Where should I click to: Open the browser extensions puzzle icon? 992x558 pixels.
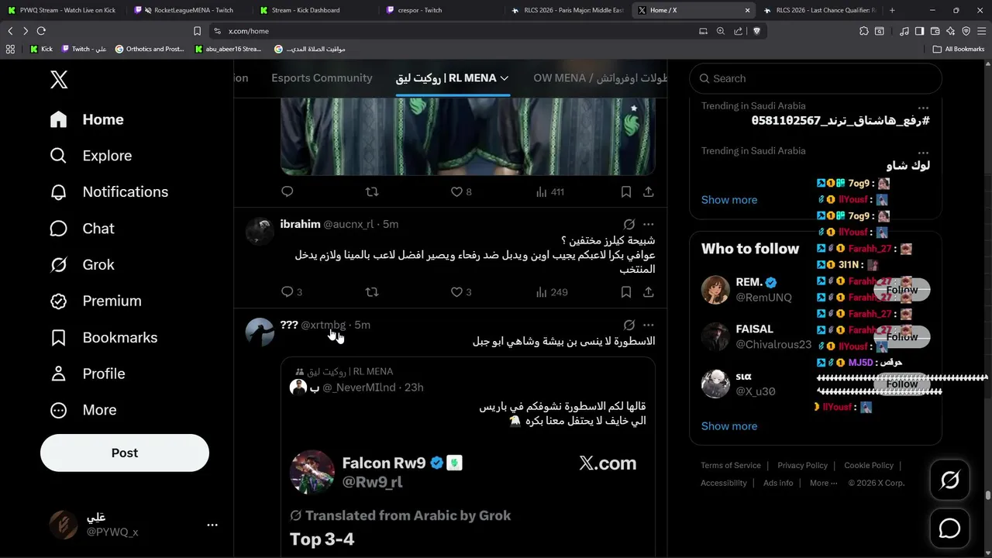(864, 31)
